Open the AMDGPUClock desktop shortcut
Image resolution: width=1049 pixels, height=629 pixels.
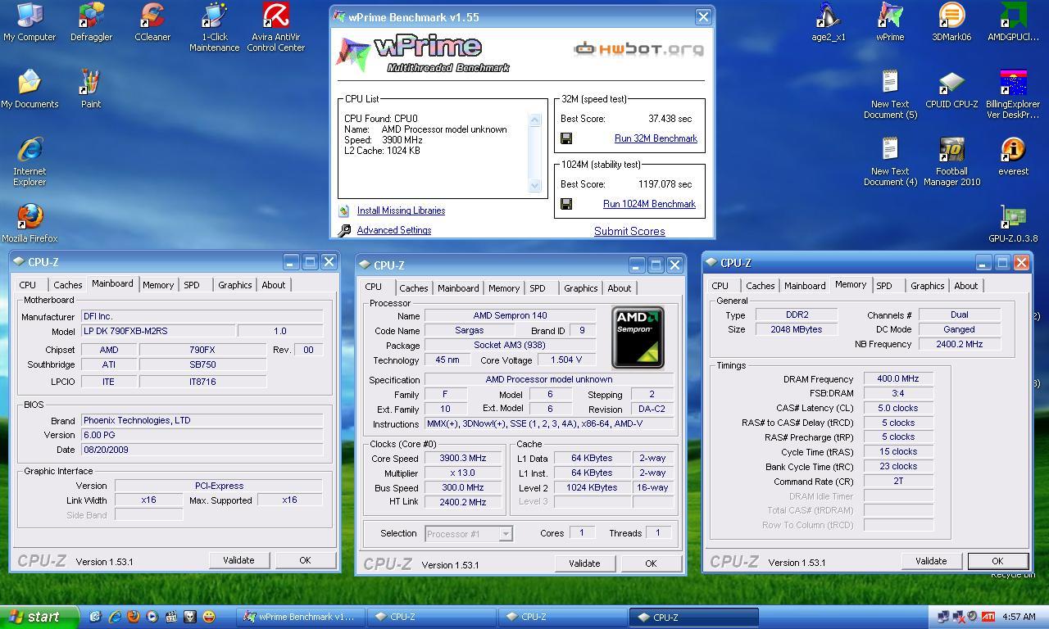(x=1013, y=22)
